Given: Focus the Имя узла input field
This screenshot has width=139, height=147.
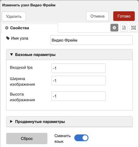Looking at the screenshot, I should 91,40.
